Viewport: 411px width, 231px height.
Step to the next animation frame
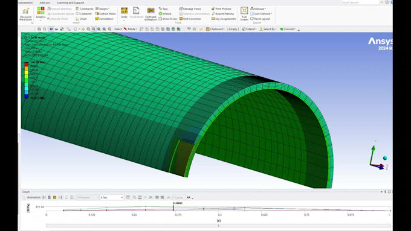click(60, 197)
